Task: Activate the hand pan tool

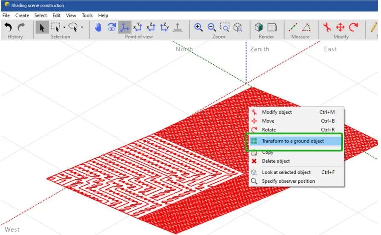Action: pyautogui.click(x=98, y=27)
